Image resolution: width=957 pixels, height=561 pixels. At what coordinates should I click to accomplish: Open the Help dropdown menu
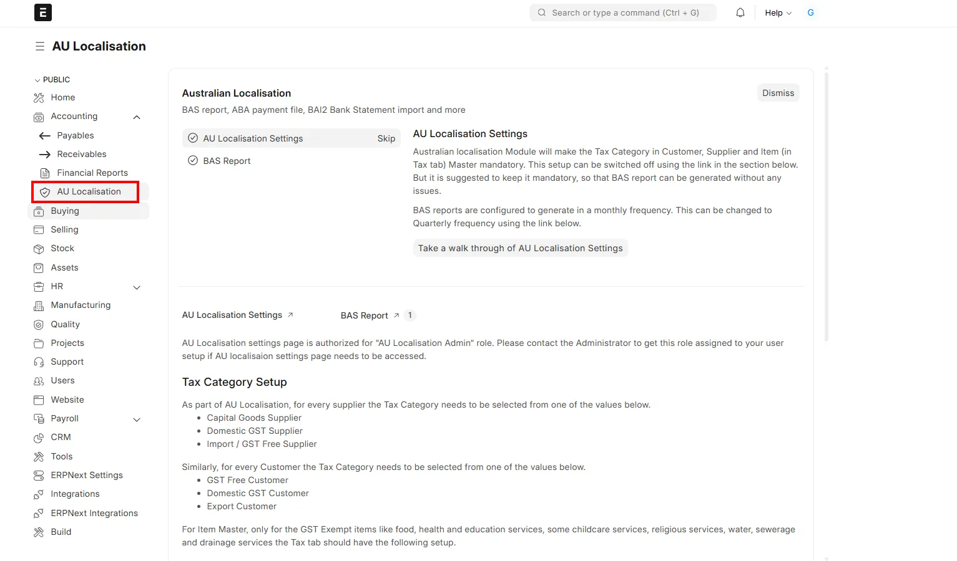778,12
